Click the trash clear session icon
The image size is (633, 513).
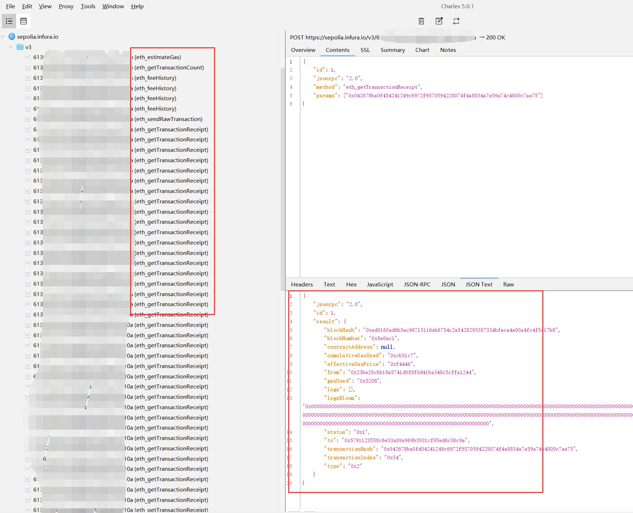pyautogui.click(x=421, y=21)
